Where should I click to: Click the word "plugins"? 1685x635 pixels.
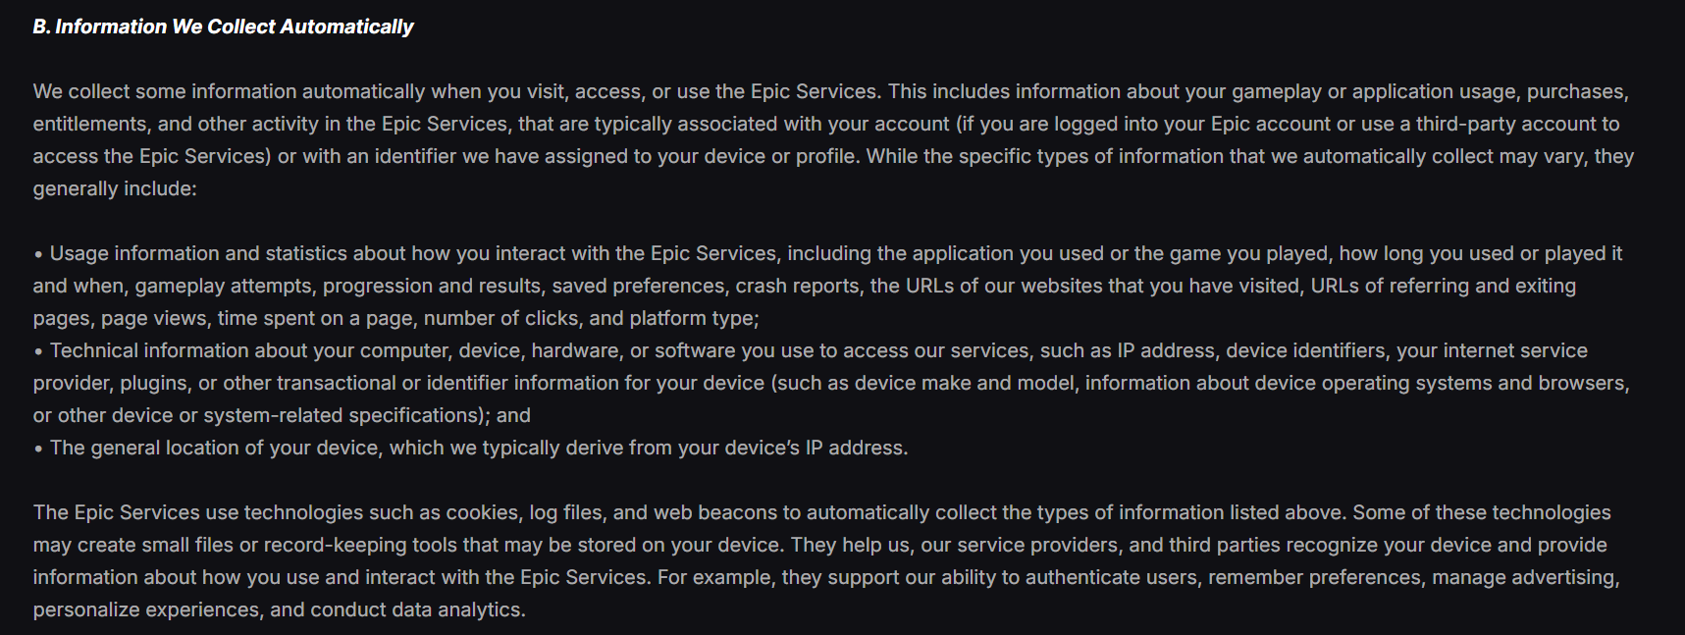(x=154, y=383)
